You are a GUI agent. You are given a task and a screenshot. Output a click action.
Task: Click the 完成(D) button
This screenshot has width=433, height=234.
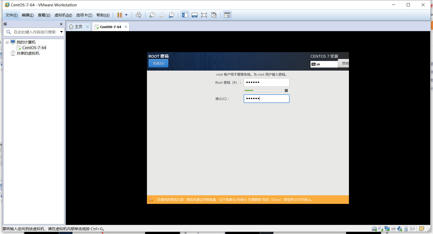point(158,63)
